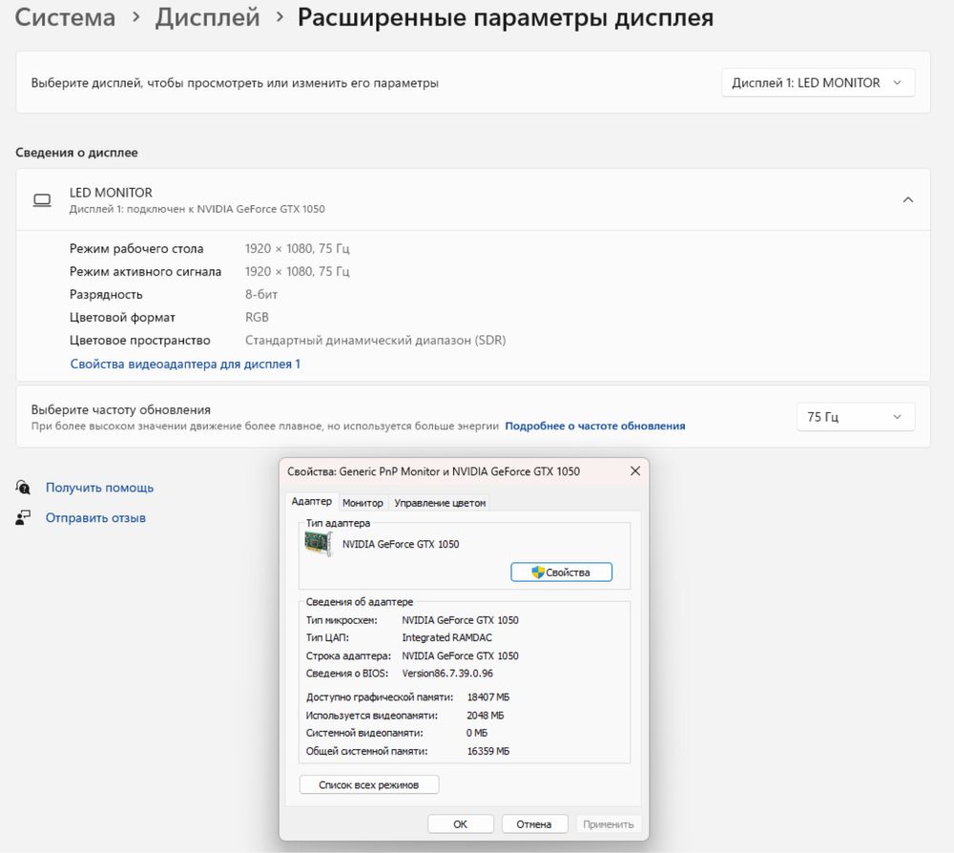This screenshot has width=954, height=853.
Task: Click Стандартный динамический диапазон (SDR) value
Action: [375, 340]
